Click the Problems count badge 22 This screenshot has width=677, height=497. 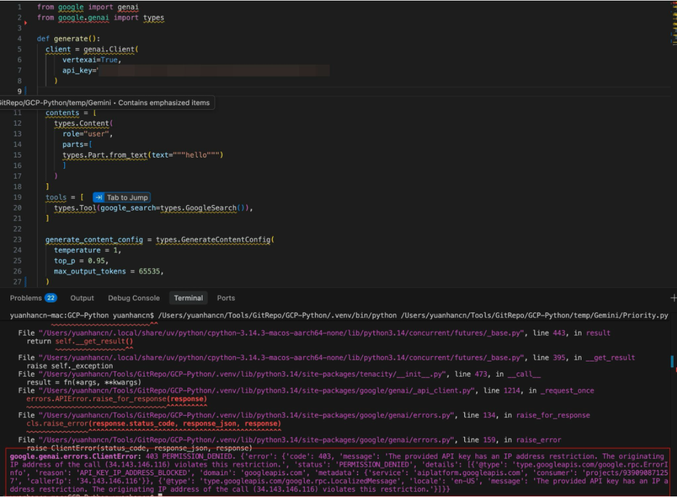[51, 298]
